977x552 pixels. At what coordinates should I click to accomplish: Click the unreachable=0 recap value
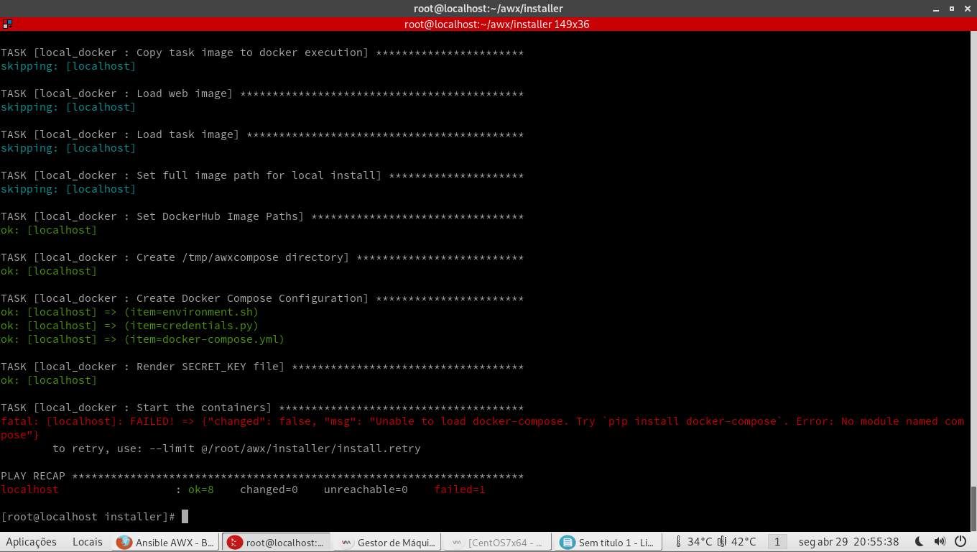point(366,489)
